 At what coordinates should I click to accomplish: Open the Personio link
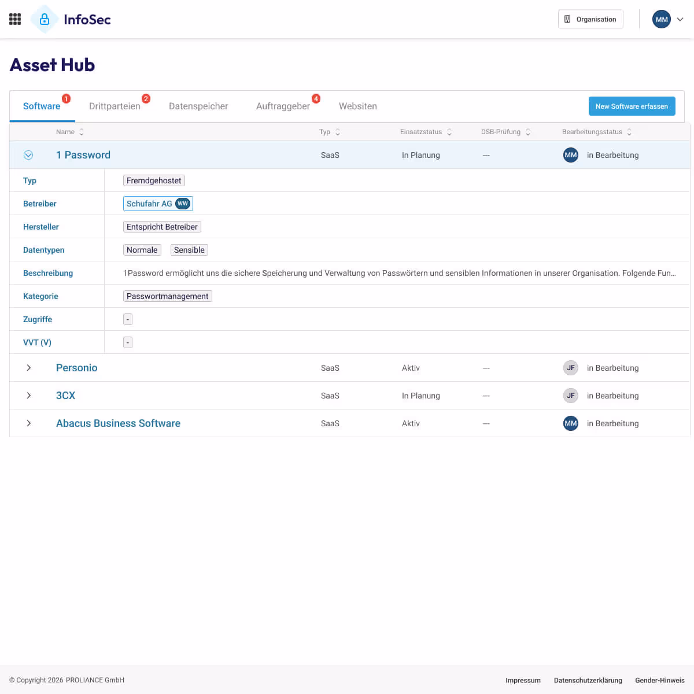(x=77, y=368)
